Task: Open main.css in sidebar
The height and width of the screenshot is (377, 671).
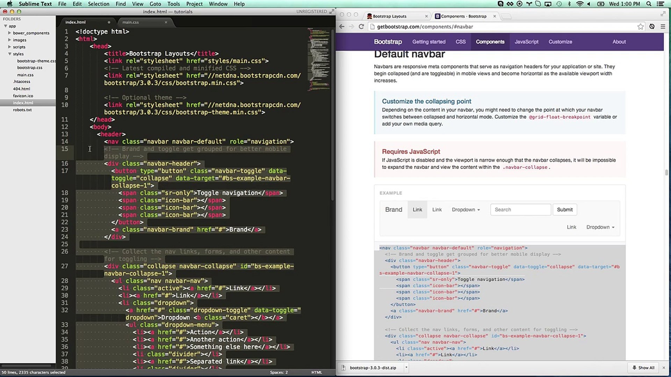Action: coord(25,75)
